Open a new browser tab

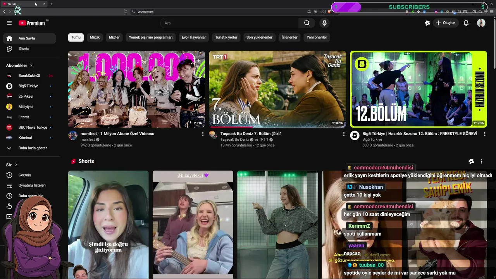pyautogui.click(x=51, y=4)
